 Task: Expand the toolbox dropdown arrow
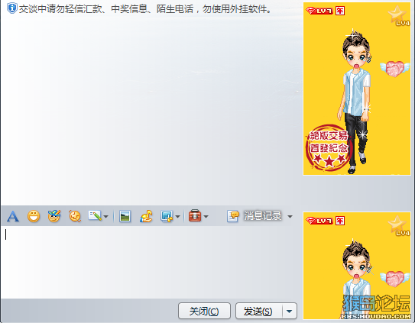coord(206,216)
